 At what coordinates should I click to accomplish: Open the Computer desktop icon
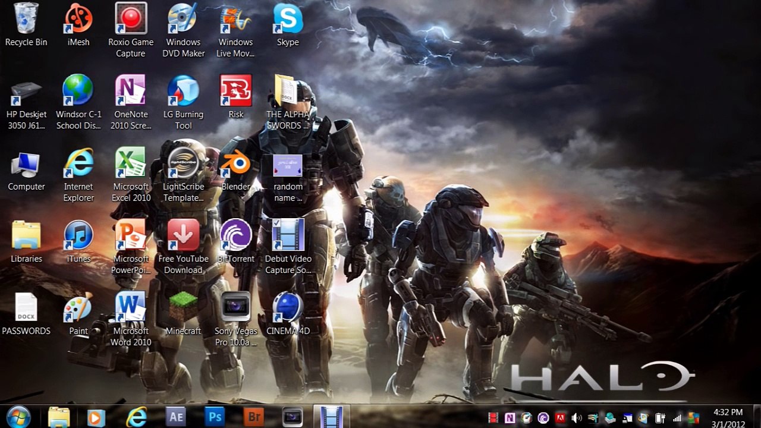click(26, 170)
